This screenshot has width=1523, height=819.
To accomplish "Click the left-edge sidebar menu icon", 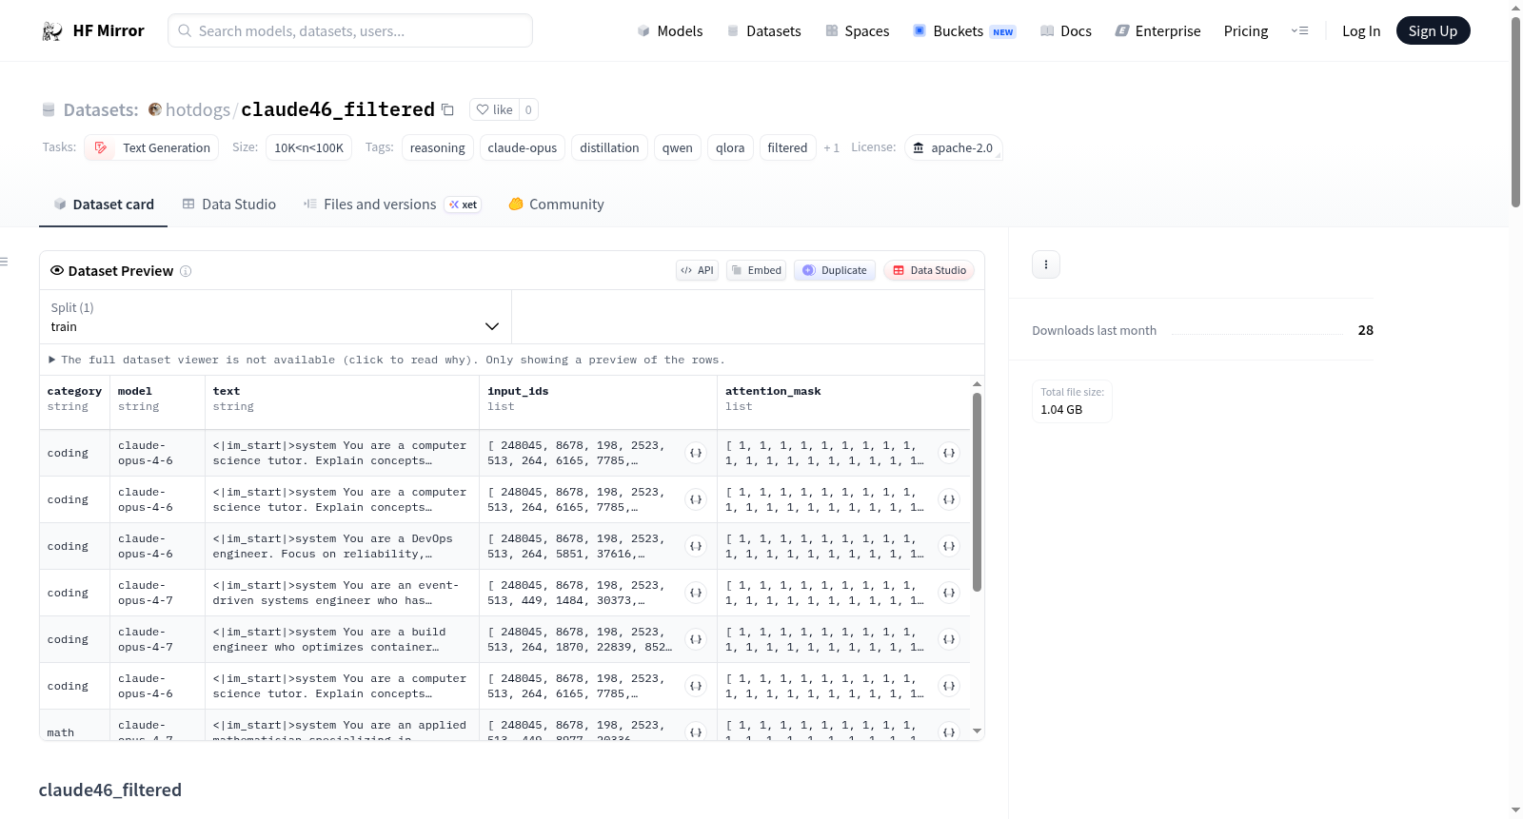I will click(4, 262).
